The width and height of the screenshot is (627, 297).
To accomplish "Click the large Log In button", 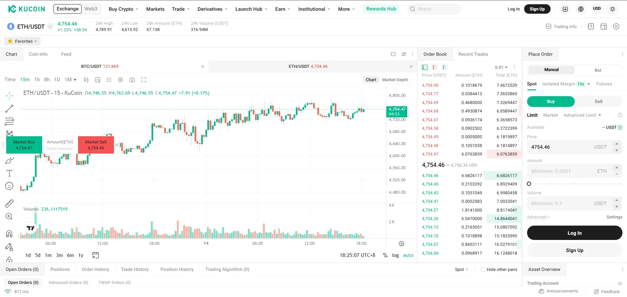I will pyautogui.click(x=574, y=233).
